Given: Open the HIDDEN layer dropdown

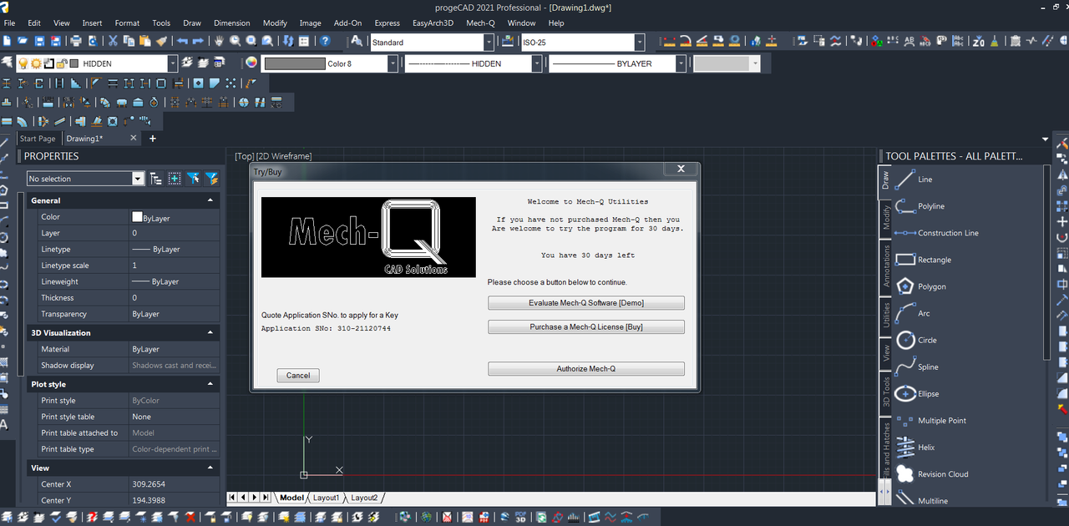Looking at the screenshot, I should coord(172,63).
